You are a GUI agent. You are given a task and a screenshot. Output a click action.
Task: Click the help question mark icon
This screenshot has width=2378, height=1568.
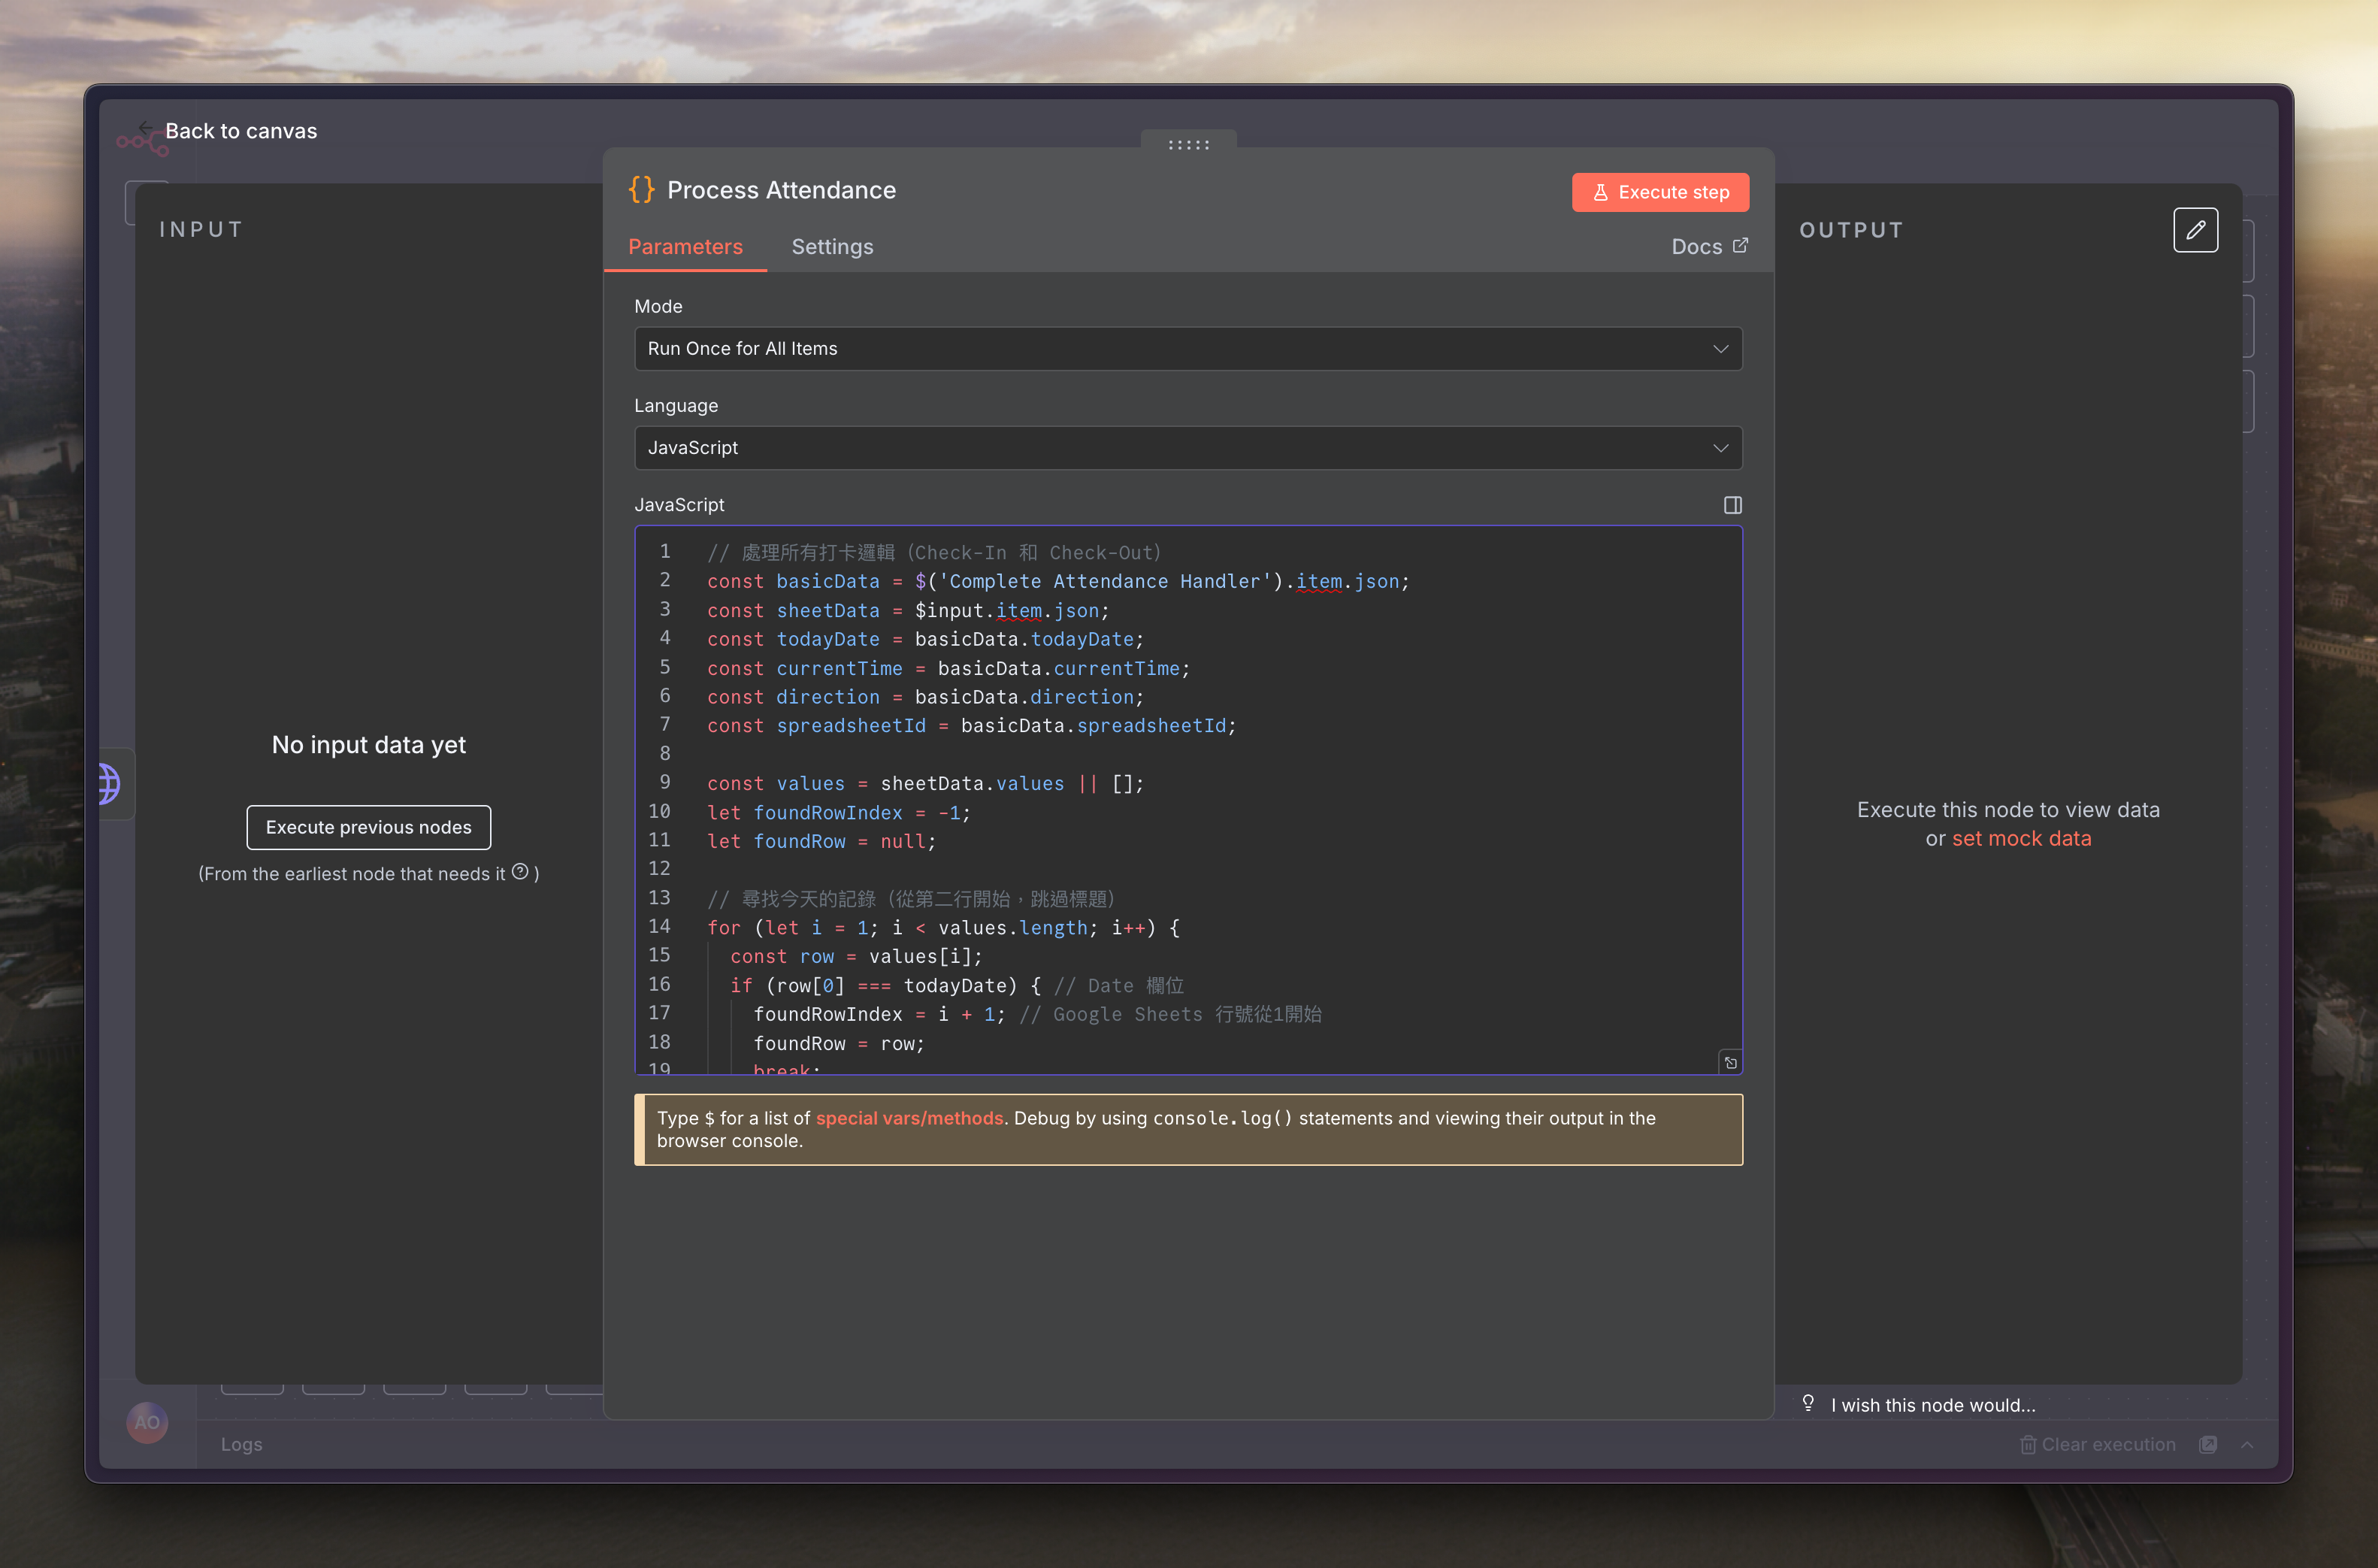click(x=520, y=872)
